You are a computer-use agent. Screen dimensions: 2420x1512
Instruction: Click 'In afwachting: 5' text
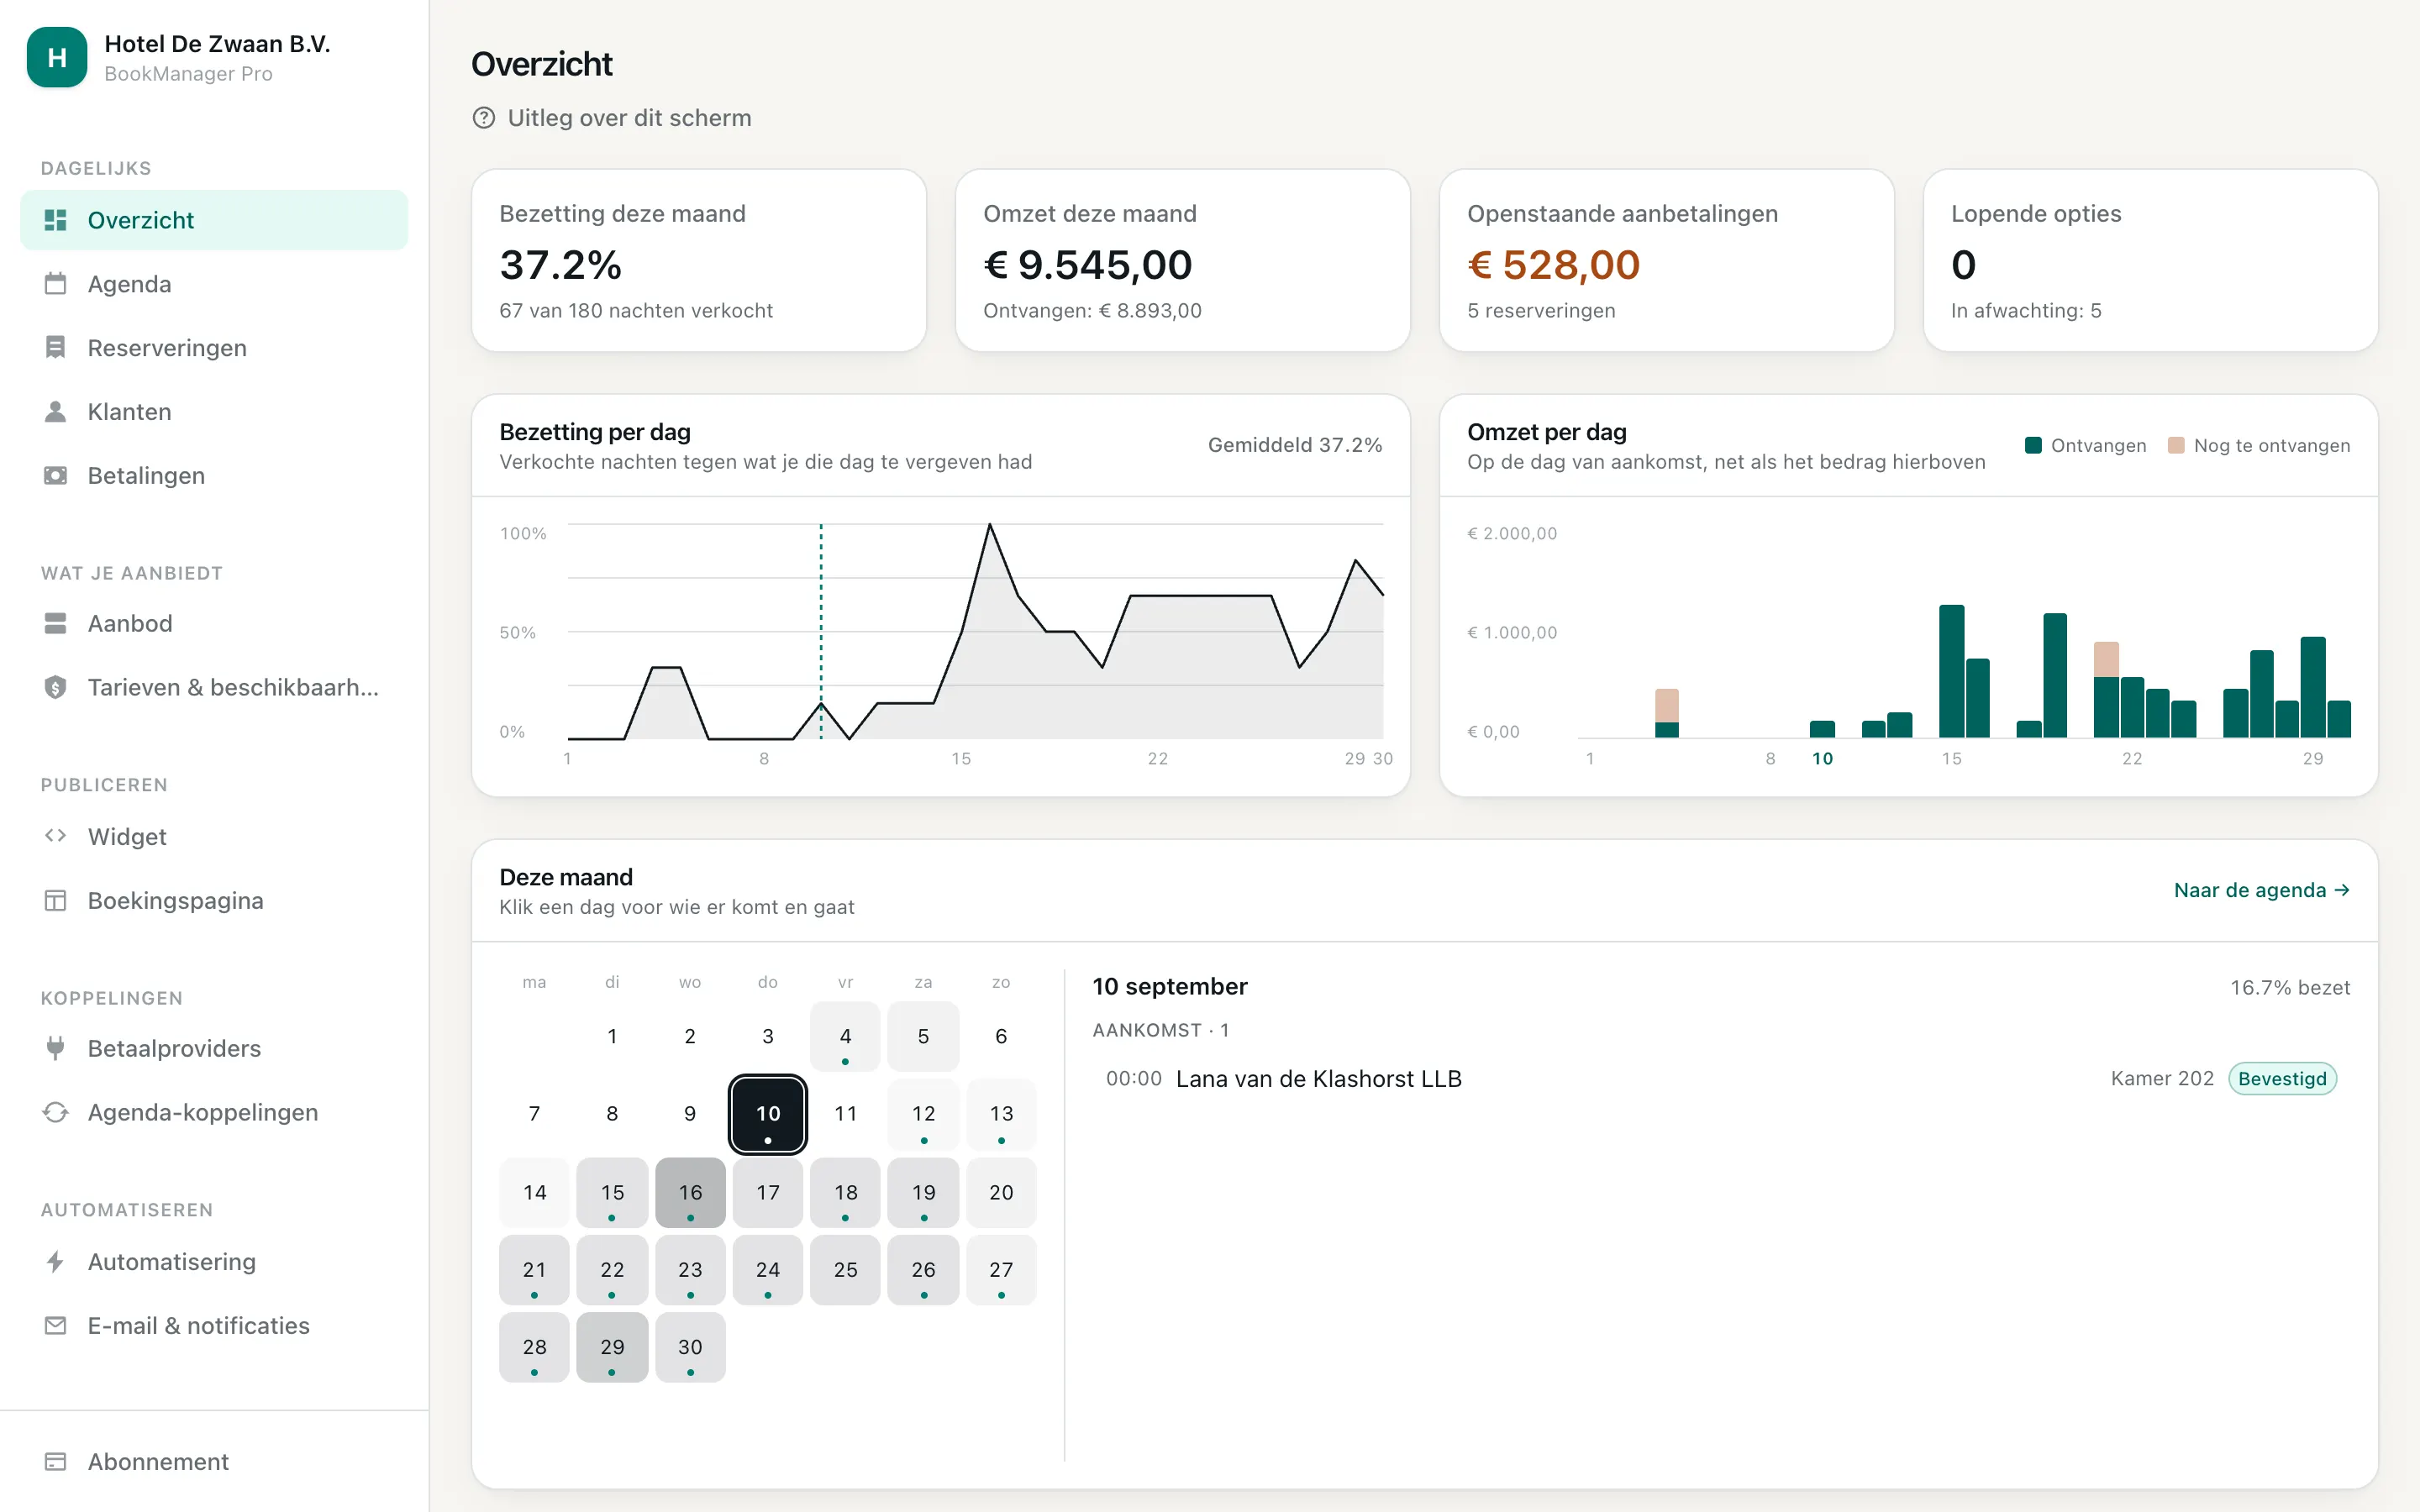[2026, 311]
